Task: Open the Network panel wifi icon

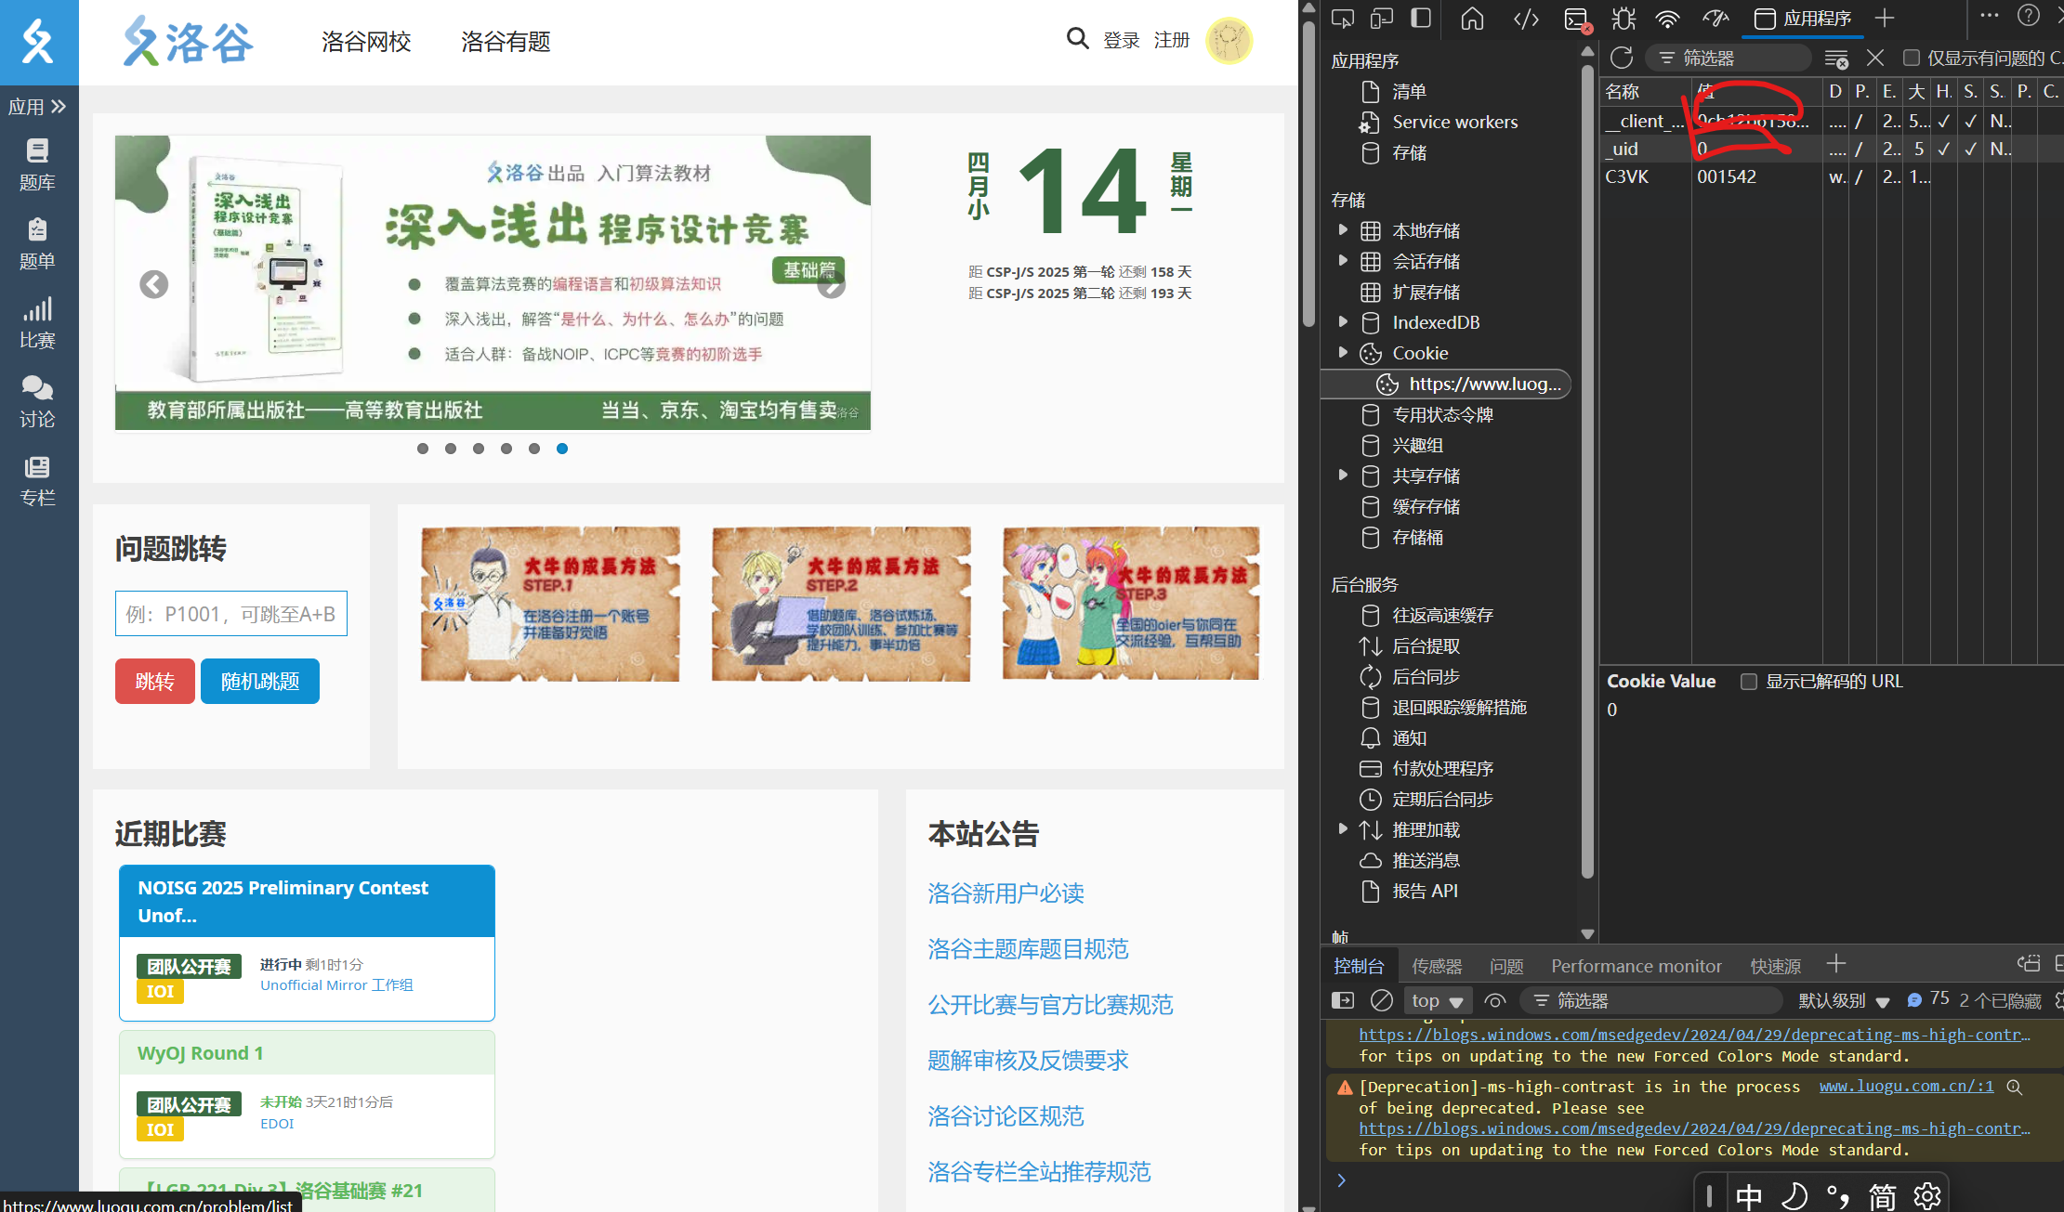Action: tap(1668, 19)
